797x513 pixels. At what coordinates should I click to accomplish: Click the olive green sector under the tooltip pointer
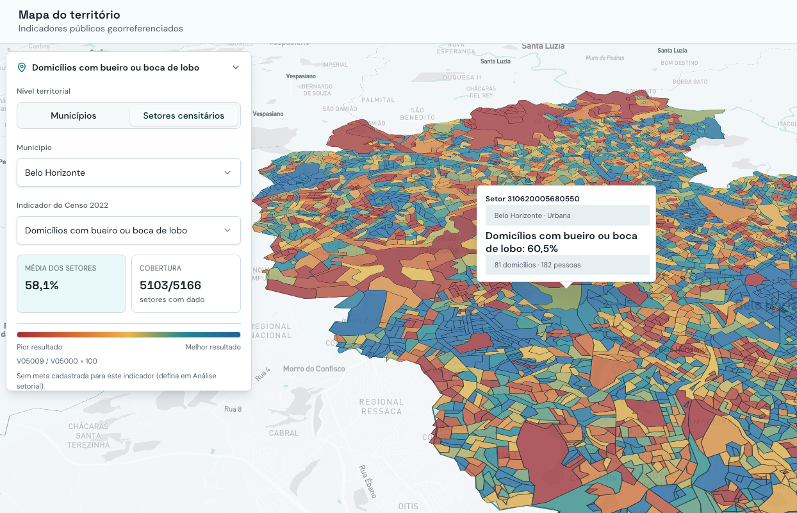(x=563, y=296)
